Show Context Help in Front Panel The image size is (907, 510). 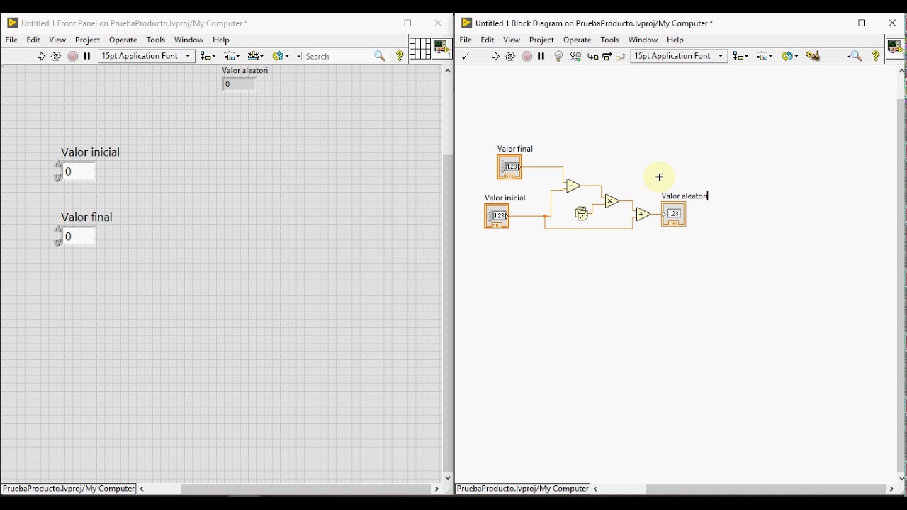pos(400,56)
